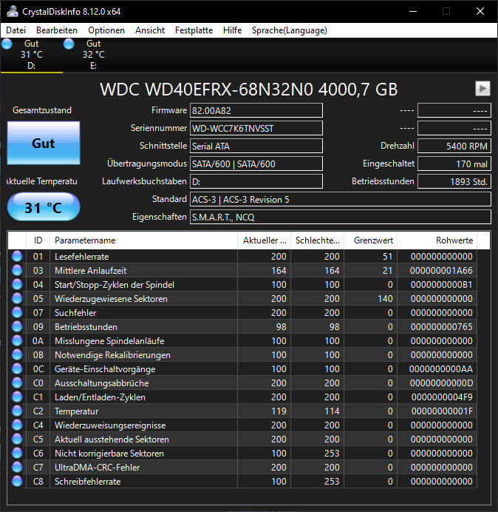Open the Datei menu

point(16,30)
